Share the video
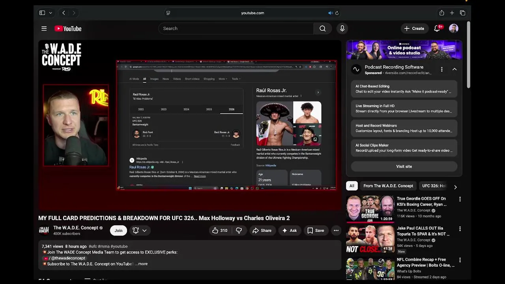 [262, 230]
